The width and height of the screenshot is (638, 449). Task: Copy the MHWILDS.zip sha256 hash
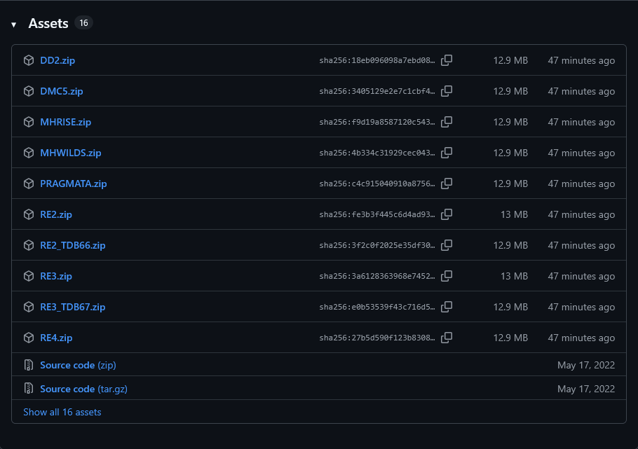(x=447, y=153)
